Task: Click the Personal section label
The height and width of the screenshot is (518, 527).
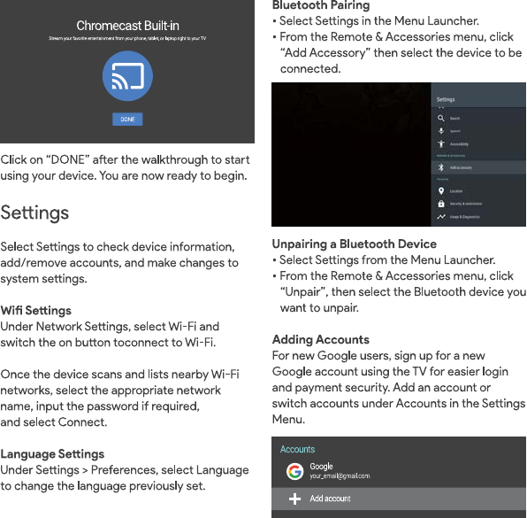Action: (x=442, y=179)
